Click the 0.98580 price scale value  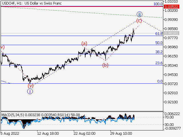(171, 29)
